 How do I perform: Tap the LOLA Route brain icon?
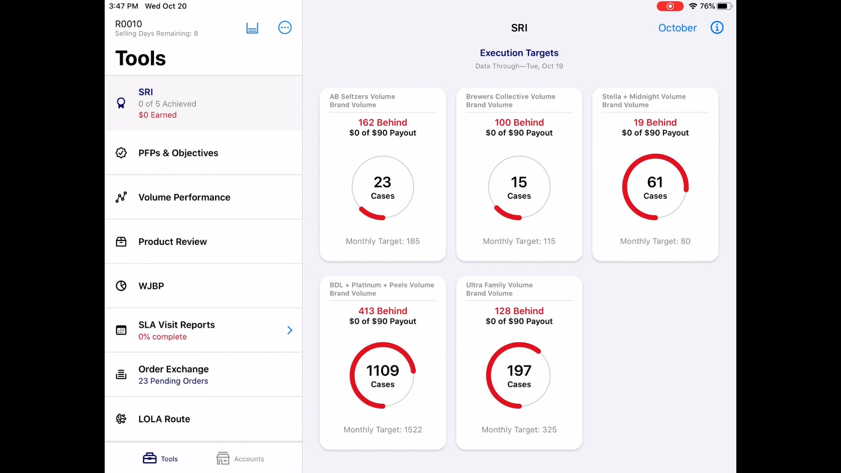tap(121, 419)
